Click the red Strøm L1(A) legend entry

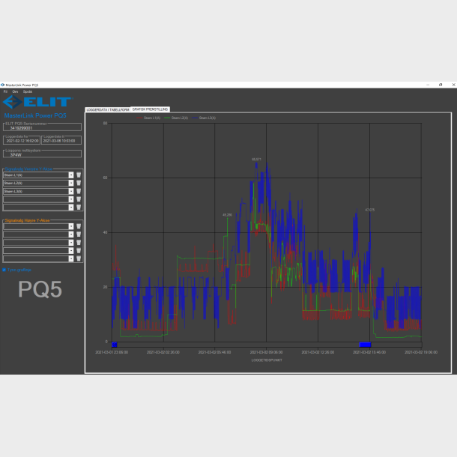(148, 118)
